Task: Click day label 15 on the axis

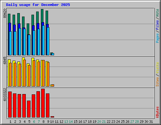Action: pyautogui.click(x=75, y=122)
